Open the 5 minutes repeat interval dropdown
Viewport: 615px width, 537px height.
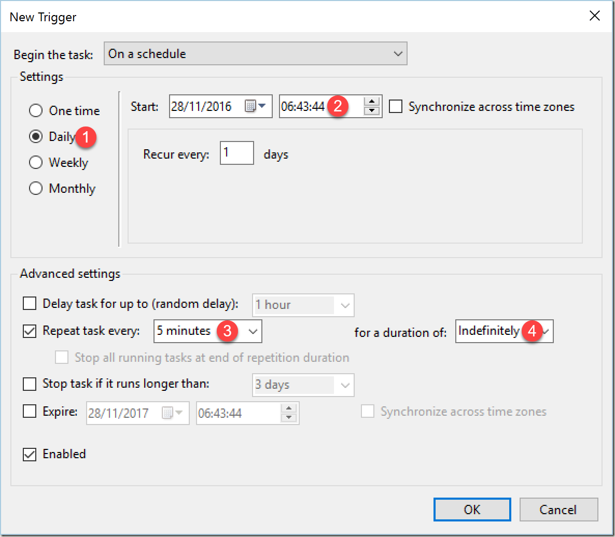click(x=208, y=331)
